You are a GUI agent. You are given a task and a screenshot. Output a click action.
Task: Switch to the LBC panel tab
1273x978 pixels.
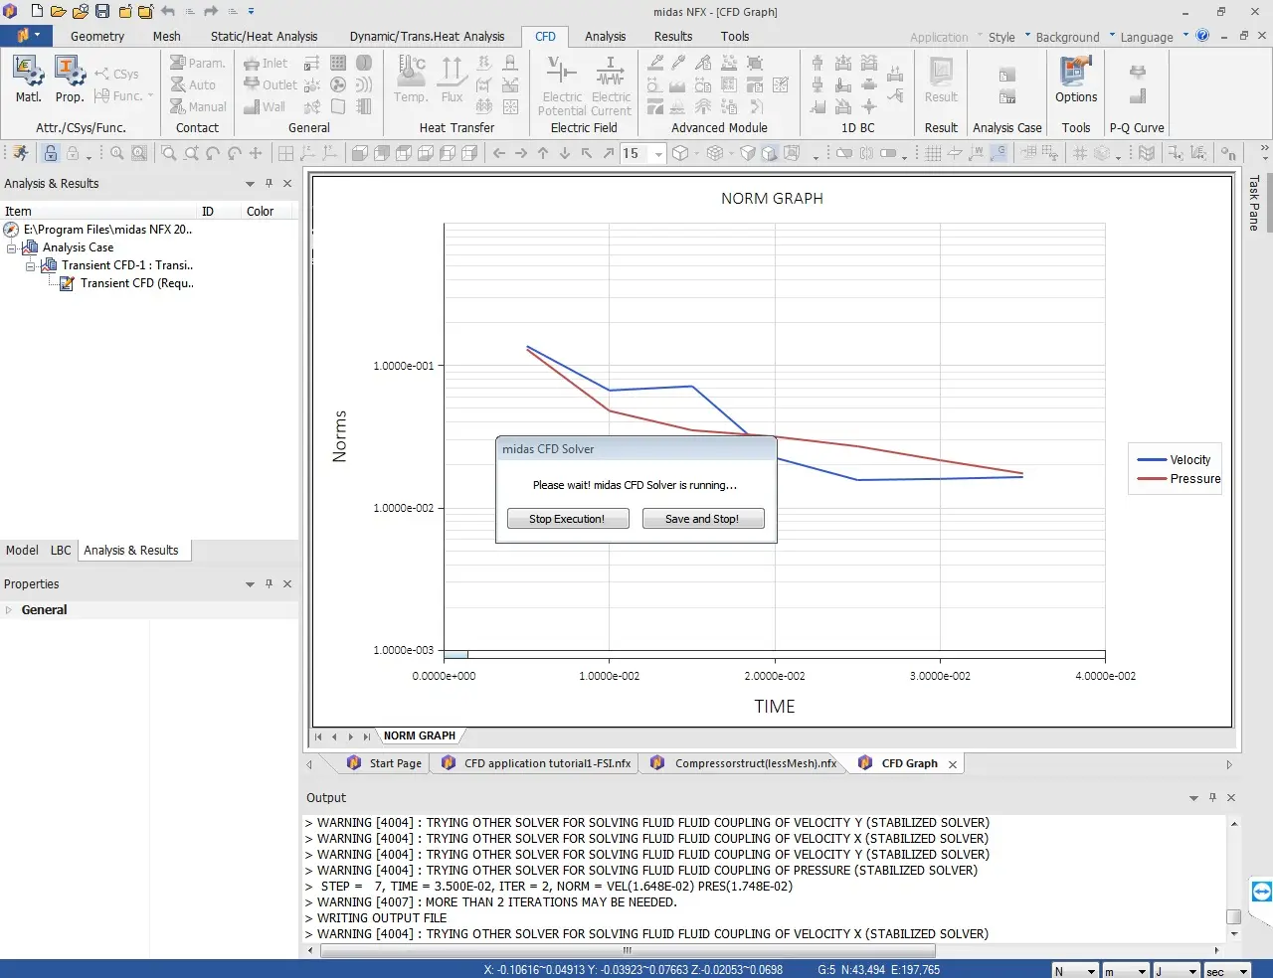[x=61, y=550]
